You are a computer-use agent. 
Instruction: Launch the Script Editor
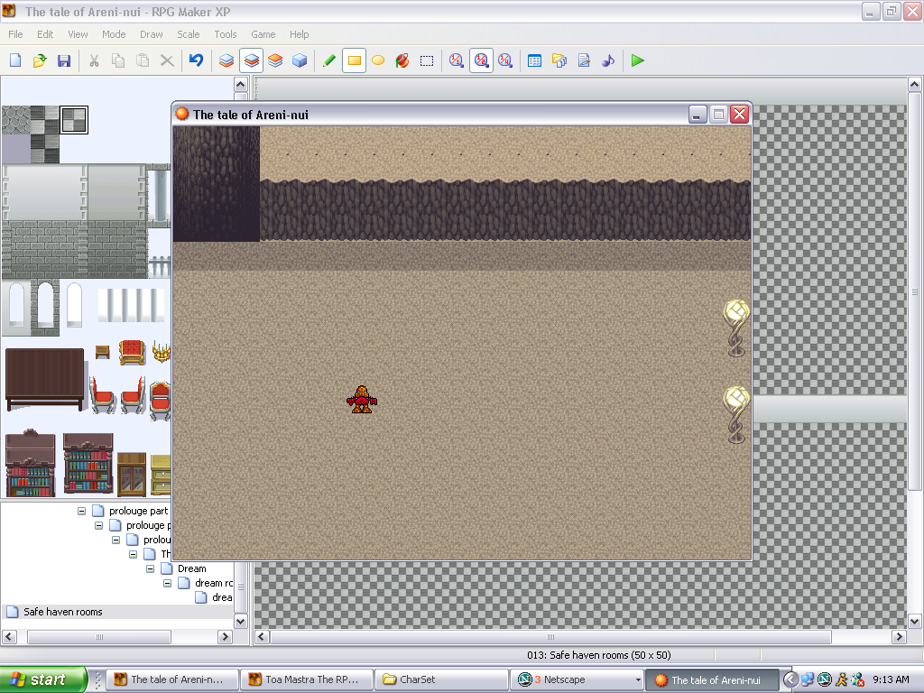(583, 60)
